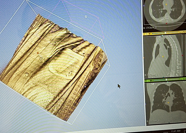
Task: Maximize the yellow slice view with its layout icon
Action: coord(149,34)
